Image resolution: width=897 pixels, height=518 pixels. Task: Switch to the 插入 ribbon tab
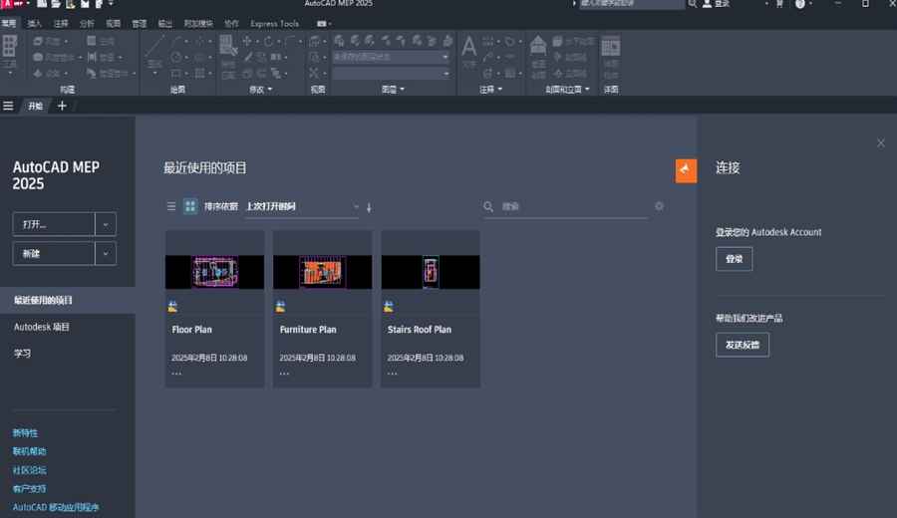coord(34,24)
